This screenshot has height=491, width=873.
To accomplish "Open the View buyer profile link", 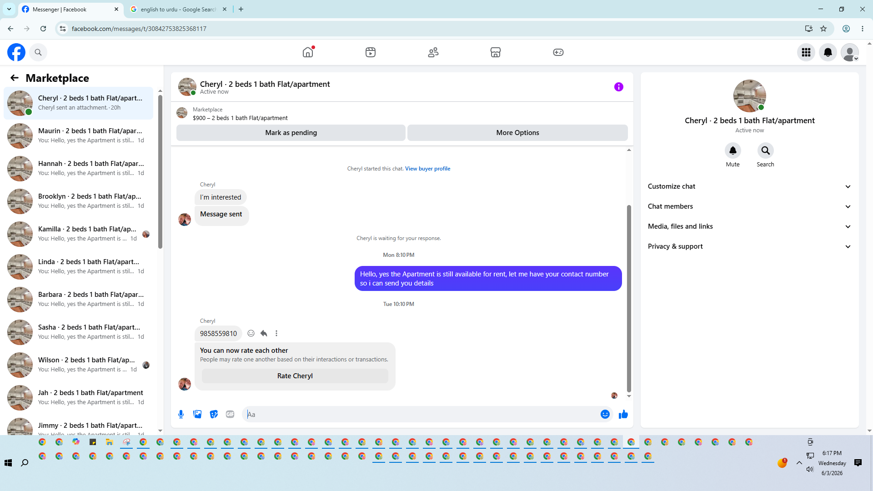I will click(x=427, y=169).
